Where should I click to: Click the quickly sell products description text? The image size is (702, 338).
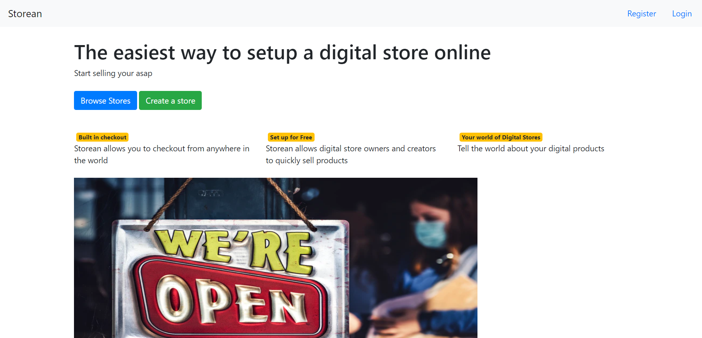(351, 154)
